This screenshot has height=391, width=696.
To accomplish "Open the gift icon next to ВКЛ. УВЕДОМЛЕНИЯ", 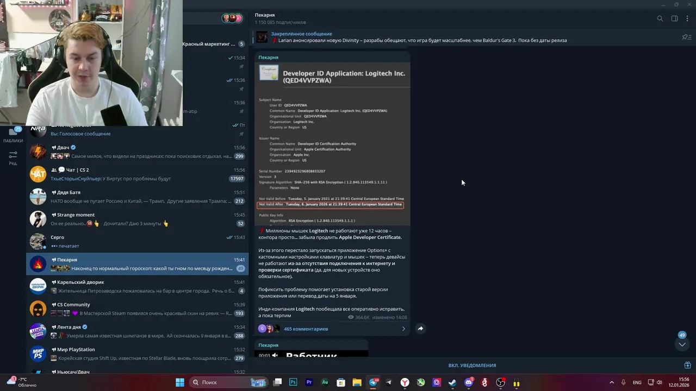I will click(687, 365).
